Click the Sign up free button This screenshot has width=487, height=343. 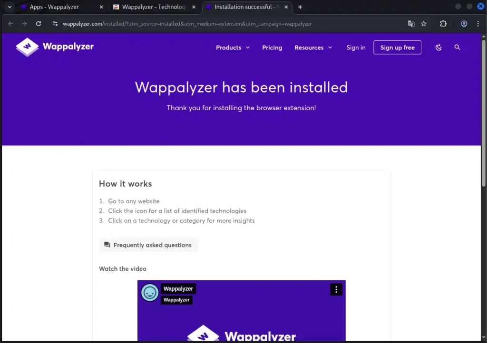coord(397,48)
